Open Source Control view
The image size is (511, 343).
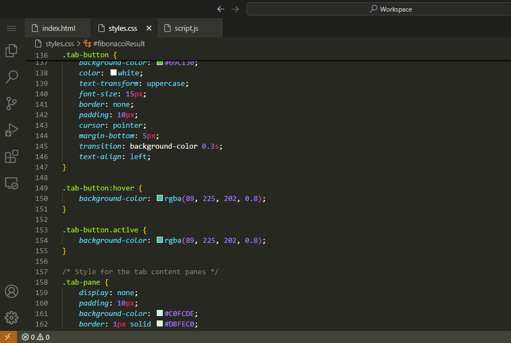coord(12,104)
